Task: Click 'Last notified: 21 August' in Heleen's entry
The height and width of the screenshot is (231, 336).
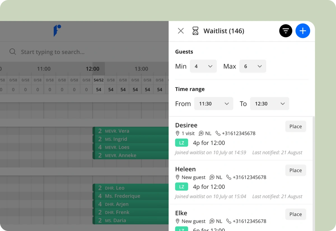Action: click(x=277, y=197)
